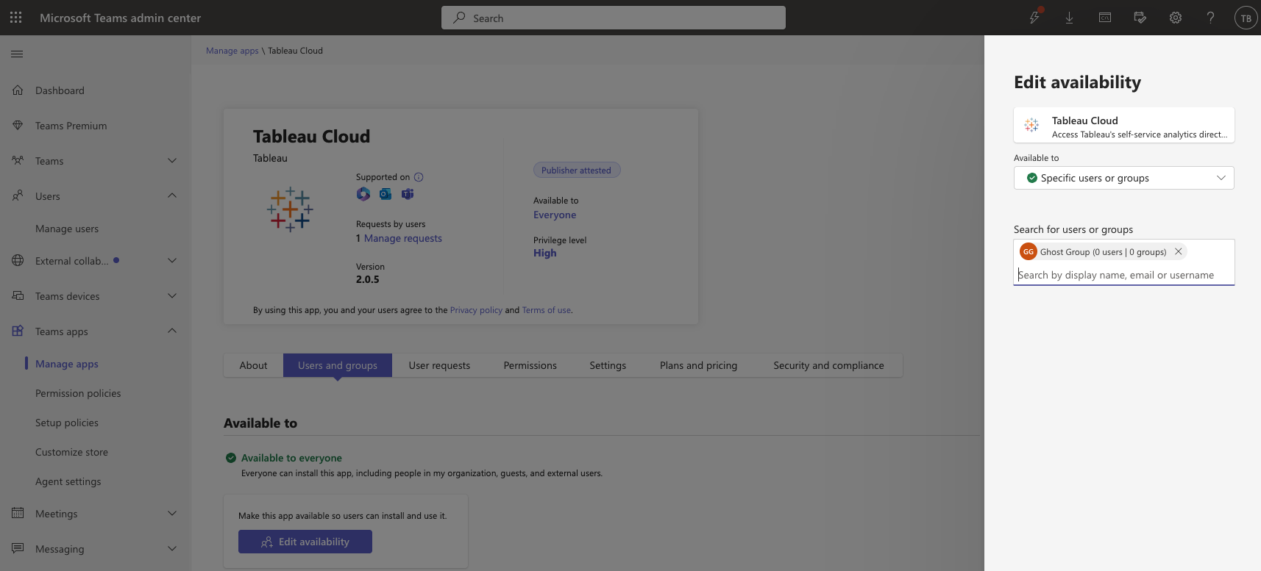Image resolution: width=1261 pixels, height=571 pixels.
Task: Click the Teams sidebar icon
Action: click(18, 161)
